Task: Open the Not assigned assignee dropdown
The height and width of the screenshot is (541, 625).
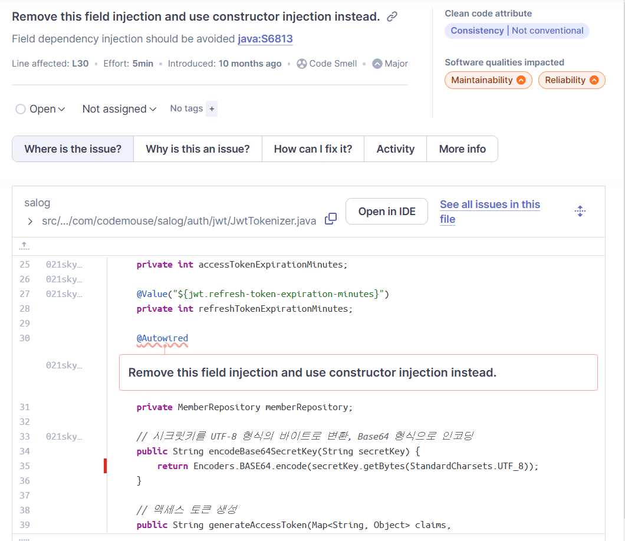Action: pos(119,109)
